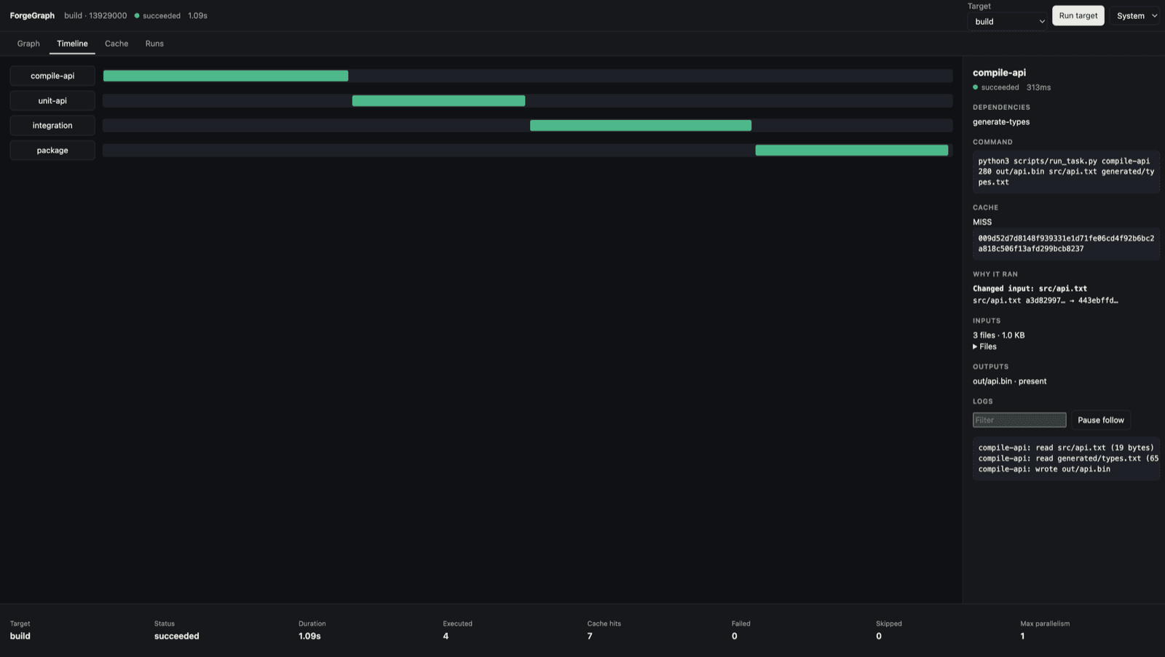
Task: Click the footer Target 'build' value
Action: (20, 636)
